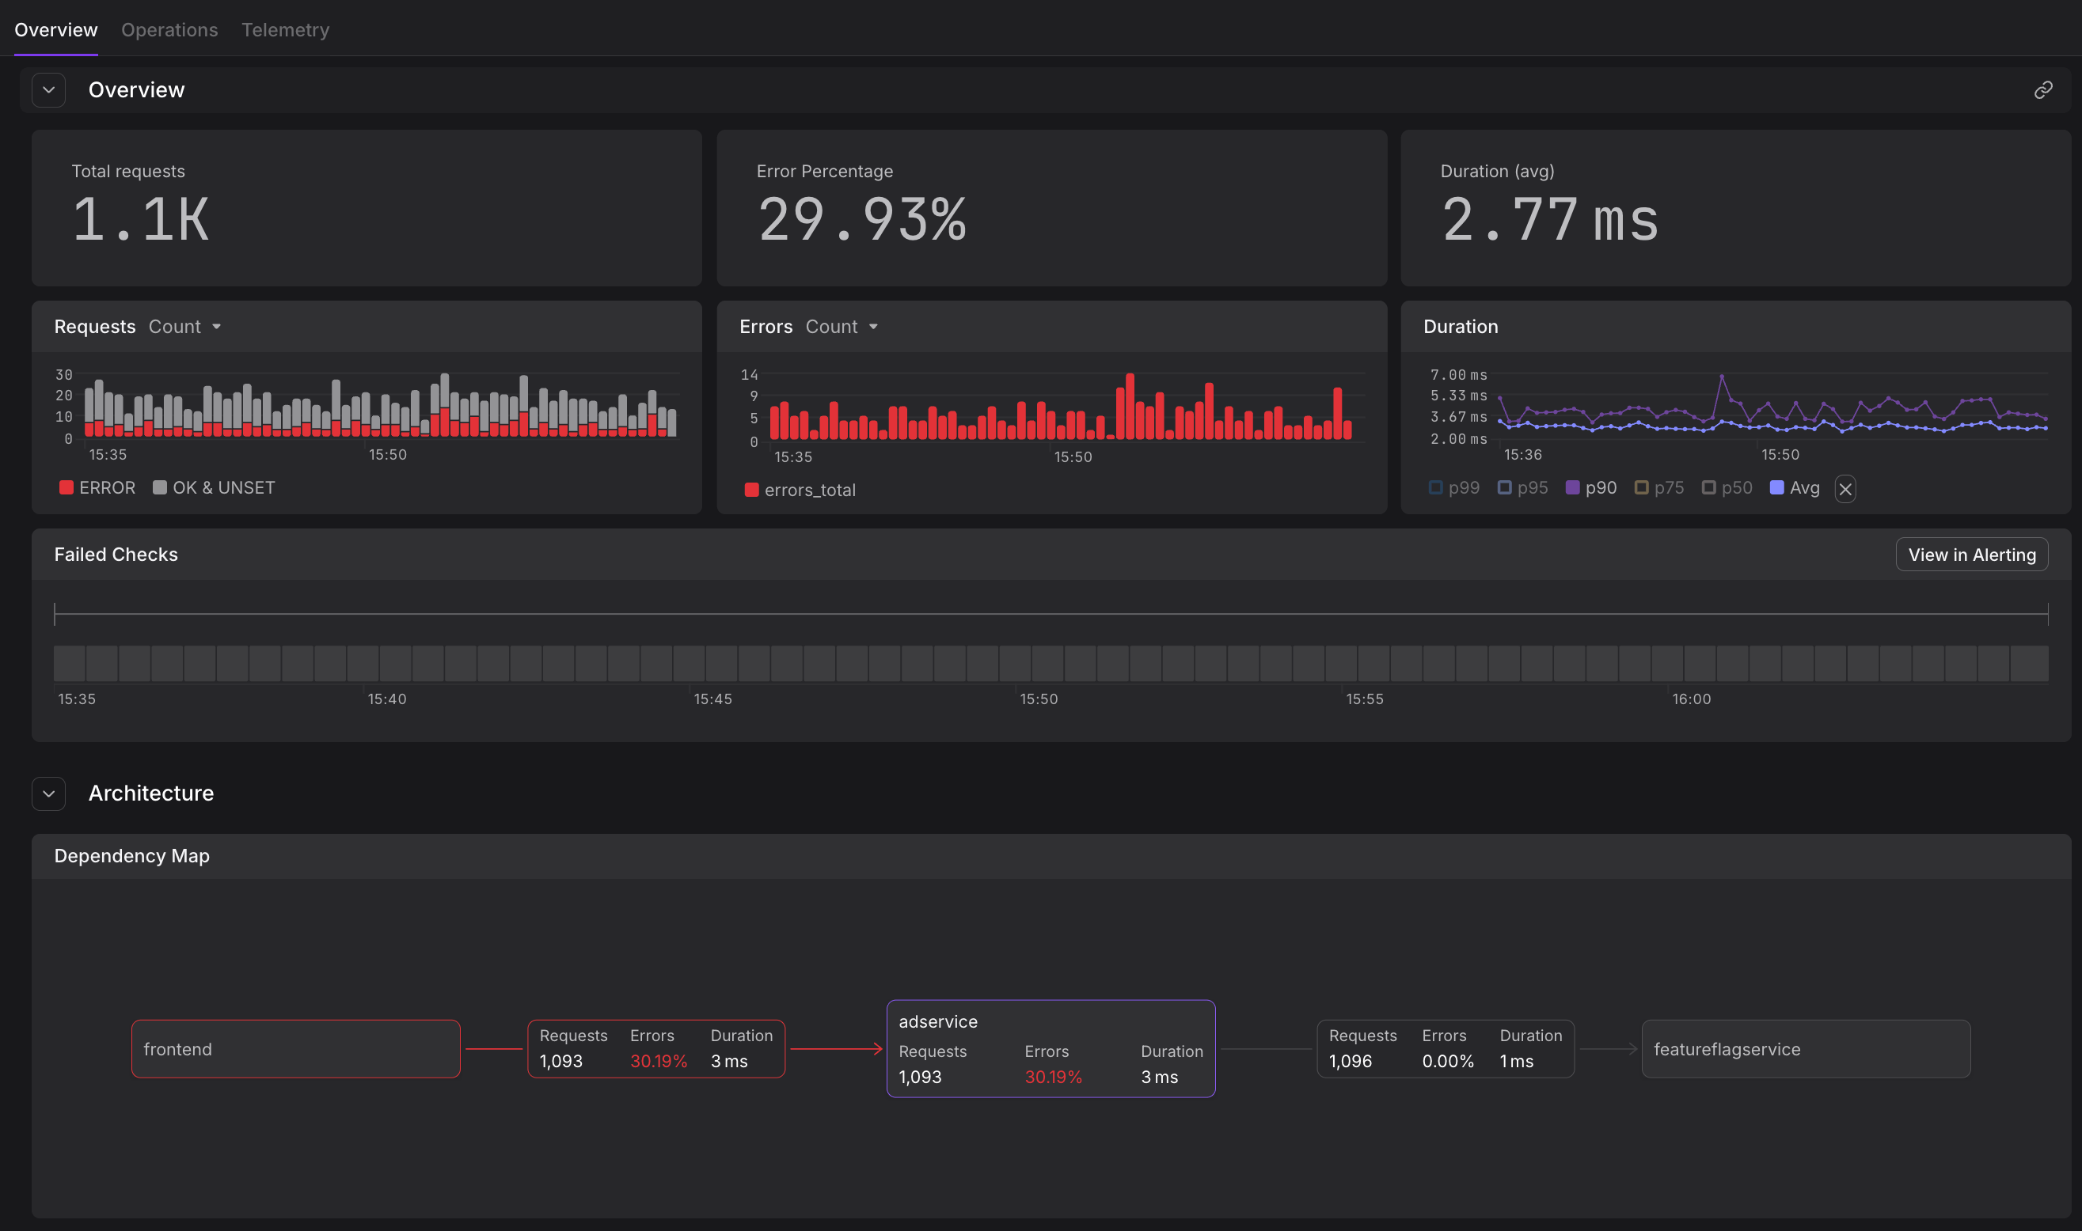The width and height of the screenshot is (2082, 1231).
Task: Toggle the Avg series in Duration legend
Action: (1794, 488)
